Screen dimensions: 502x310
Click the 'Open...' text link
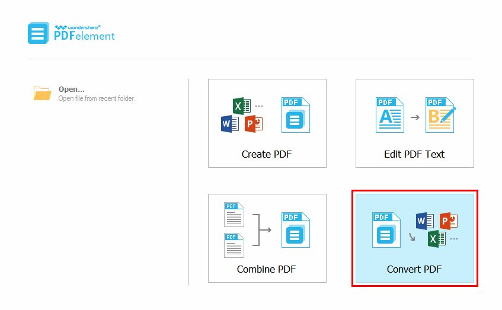click(71, 90)
